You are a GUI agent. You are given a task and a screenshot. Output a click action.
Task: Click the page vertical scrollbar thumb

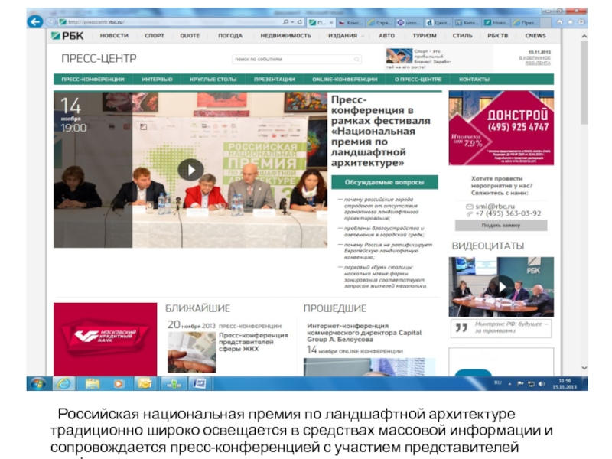pos(584,83)
